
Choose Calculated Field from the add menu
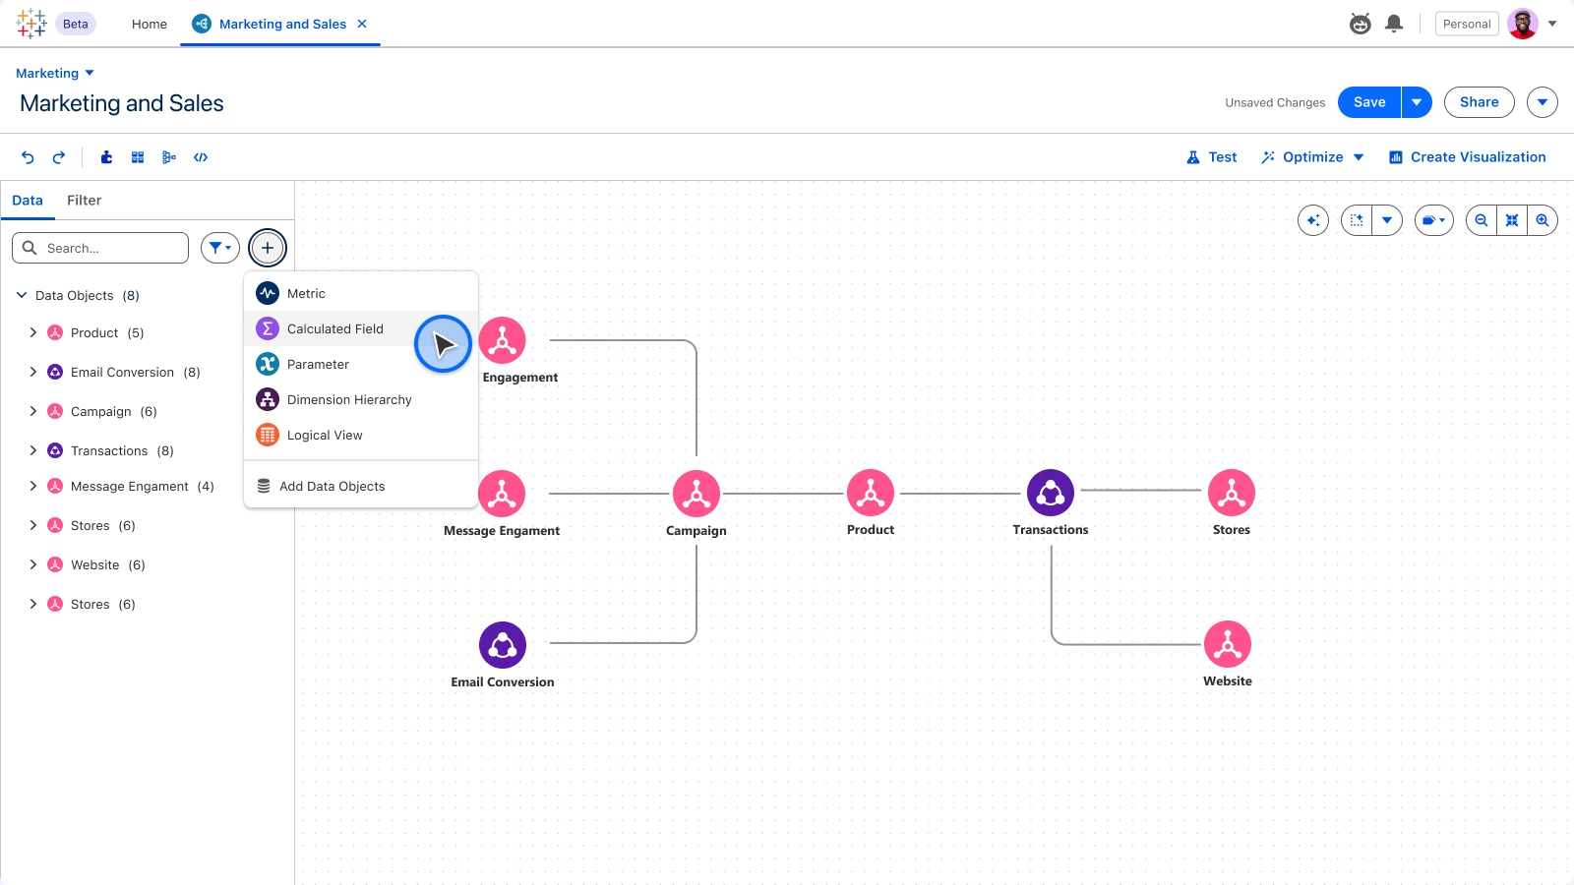[x=360, y=328]
